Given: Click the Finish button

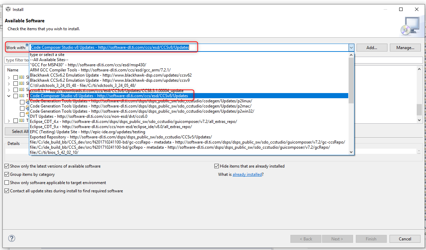Looking at the screenshot, I should 371,239.
